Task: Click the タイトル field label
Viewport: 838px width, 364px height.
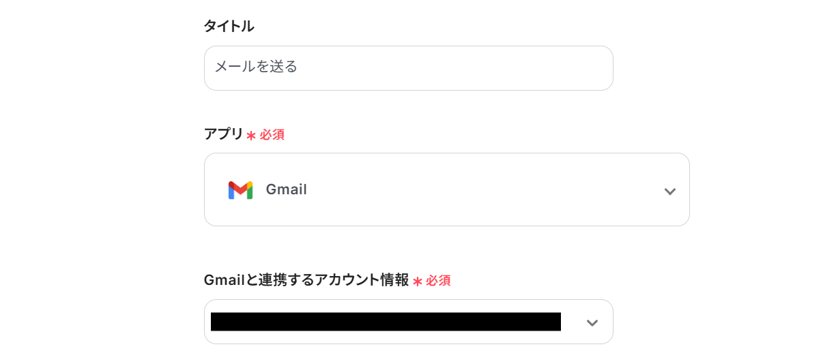Action: pos(229,27)
